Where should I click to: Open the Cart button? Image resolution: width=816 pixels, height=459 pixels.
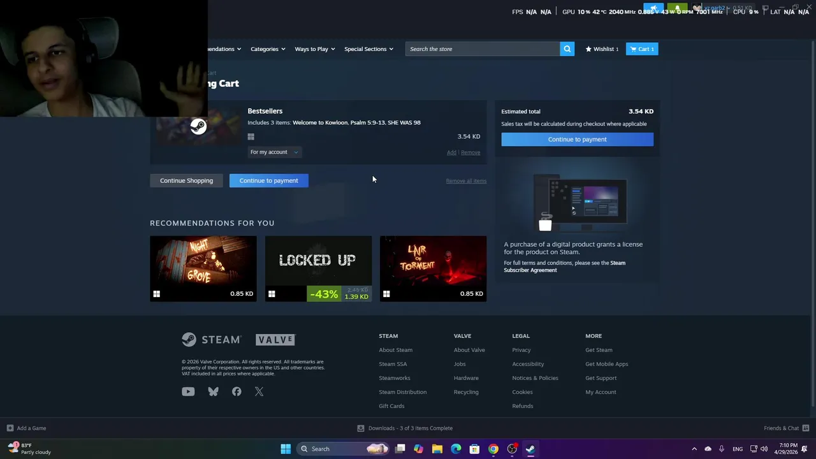(642, 49)
